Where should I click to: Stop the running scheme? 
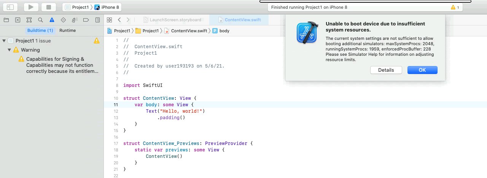[48, 7]
